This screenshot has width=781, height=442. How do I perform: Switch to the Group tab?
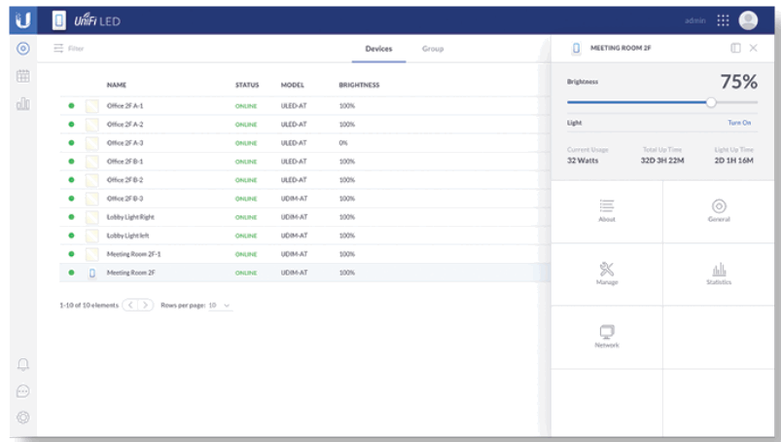[432, 49]
